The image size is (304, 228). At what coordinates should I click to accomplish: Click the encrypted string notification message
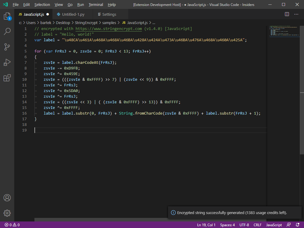pos(232,213)
